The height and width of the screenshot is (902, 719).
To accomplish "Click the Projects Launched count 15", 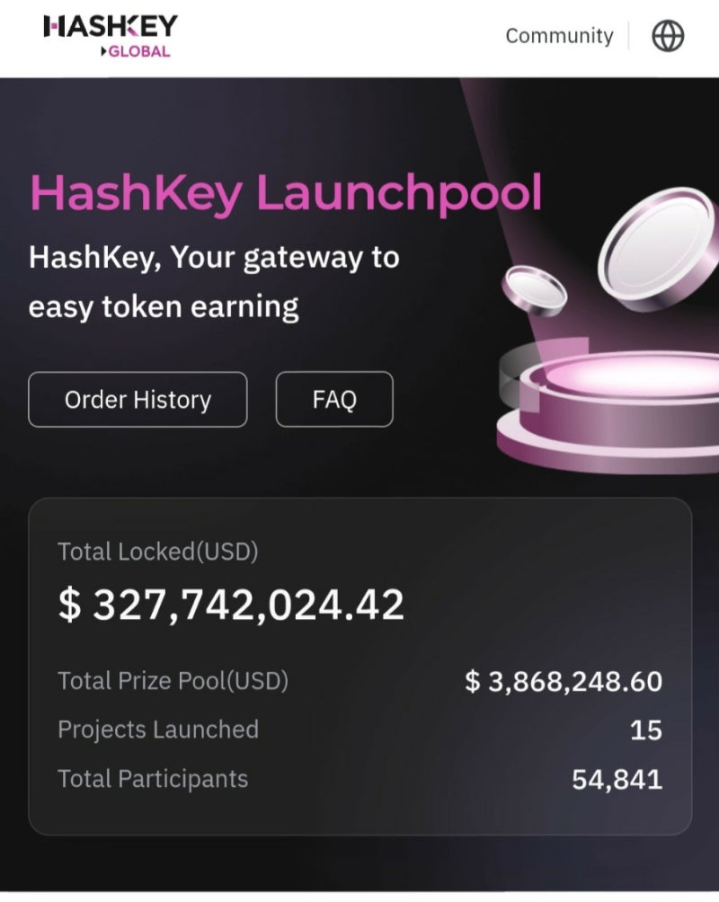I will coord(646,730).
